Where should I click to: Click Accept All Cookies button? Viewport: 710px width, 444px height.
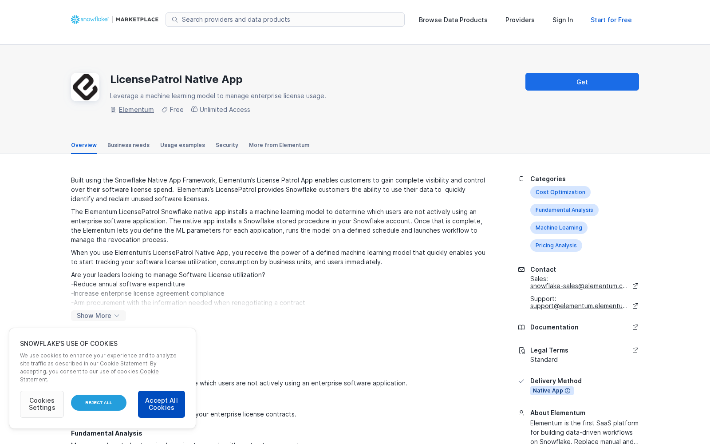pyautogui.click(x=162, y=404)
